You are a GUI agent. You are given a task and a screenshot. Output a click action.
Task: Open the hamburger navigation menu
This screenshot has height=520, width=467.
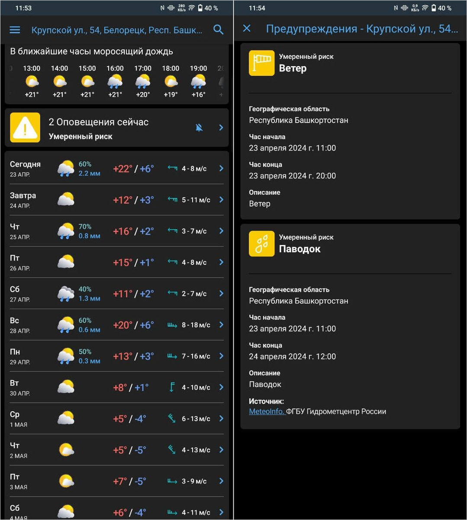pyautogui.click(x=15, y=30)
